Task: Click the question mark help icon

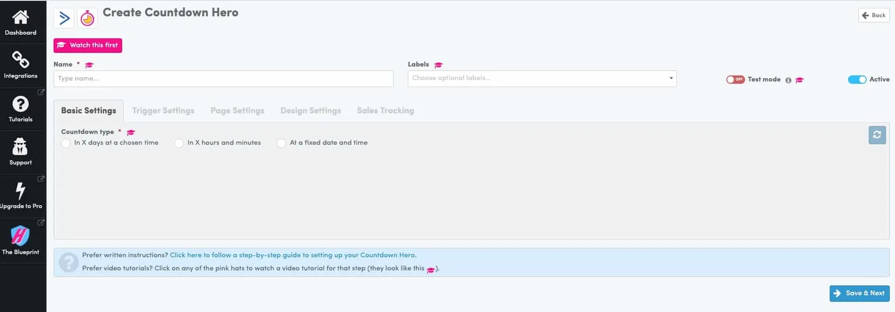Action: pyautogui.click(x=69, y=262)
